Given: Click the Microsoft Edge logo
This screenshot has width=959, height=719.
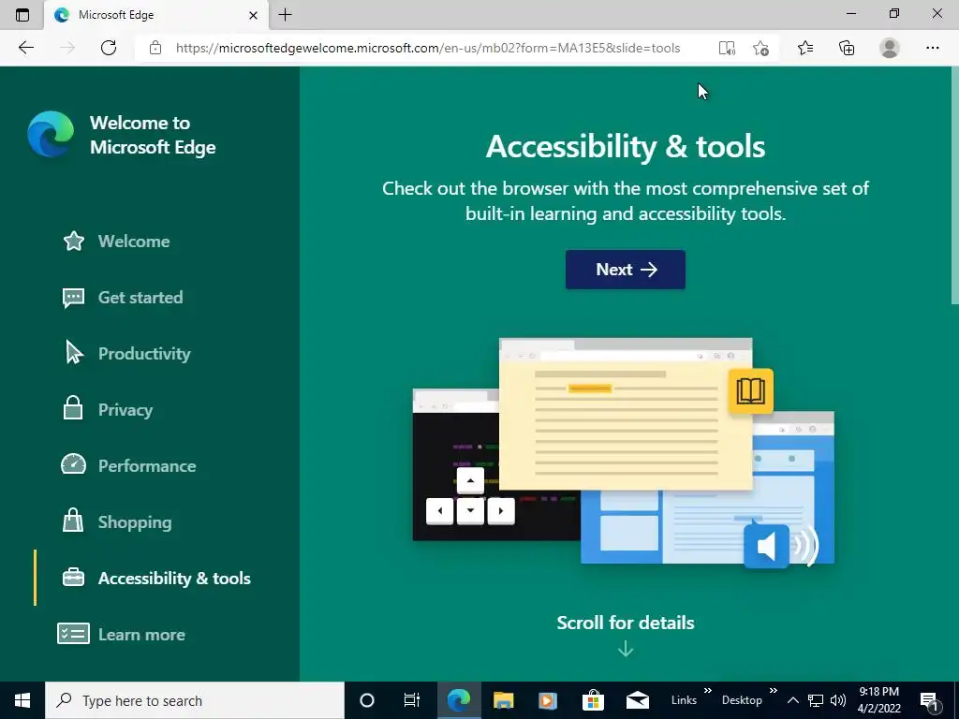Looking at the screenshot, I should [51, 134].
